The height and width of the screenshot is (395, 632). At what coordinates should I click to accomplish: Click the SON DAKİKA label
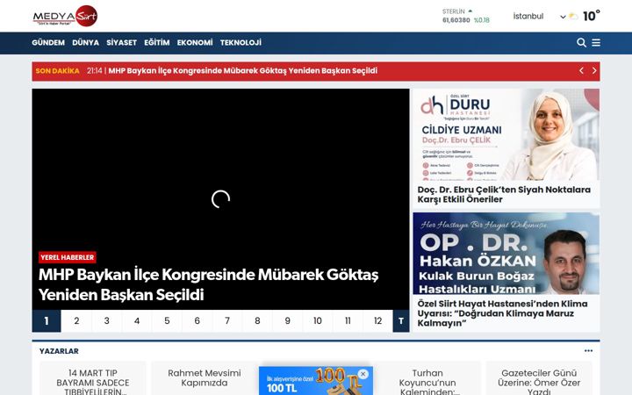(x=57, y=71)
